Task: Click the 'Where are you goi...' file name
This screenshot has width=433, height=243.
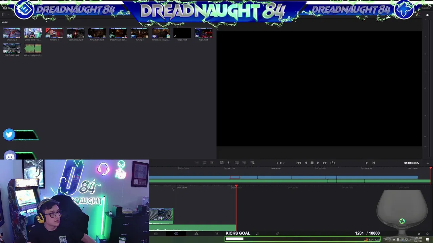Action: (x=161, y=40)
